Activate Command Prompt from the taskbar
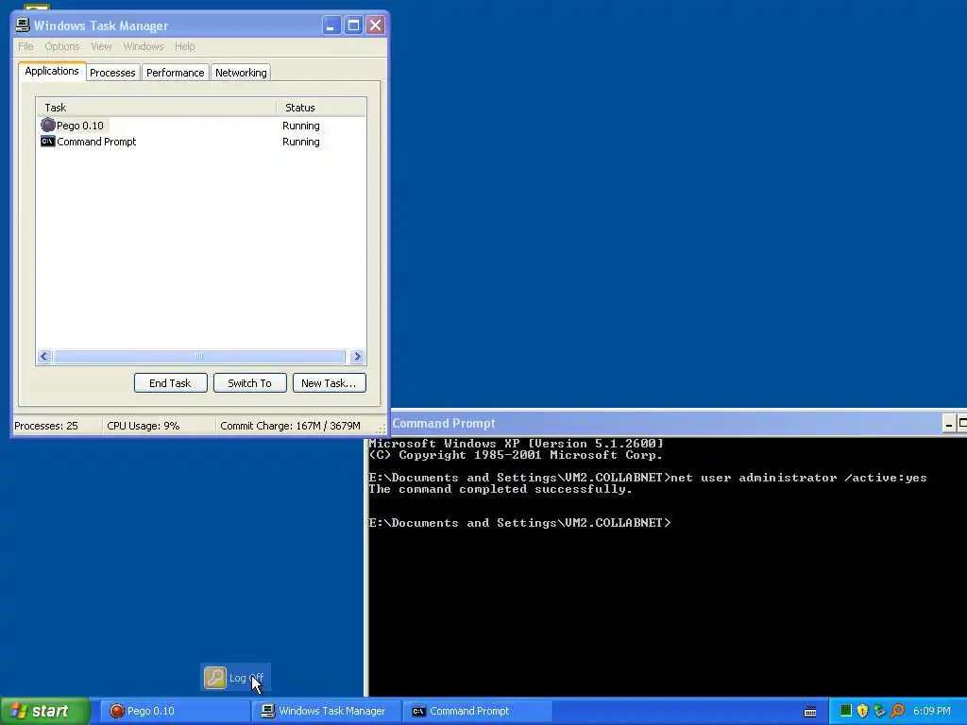Image resolution: width=967 pixels, height=725 pixels. tap(476, 711)
